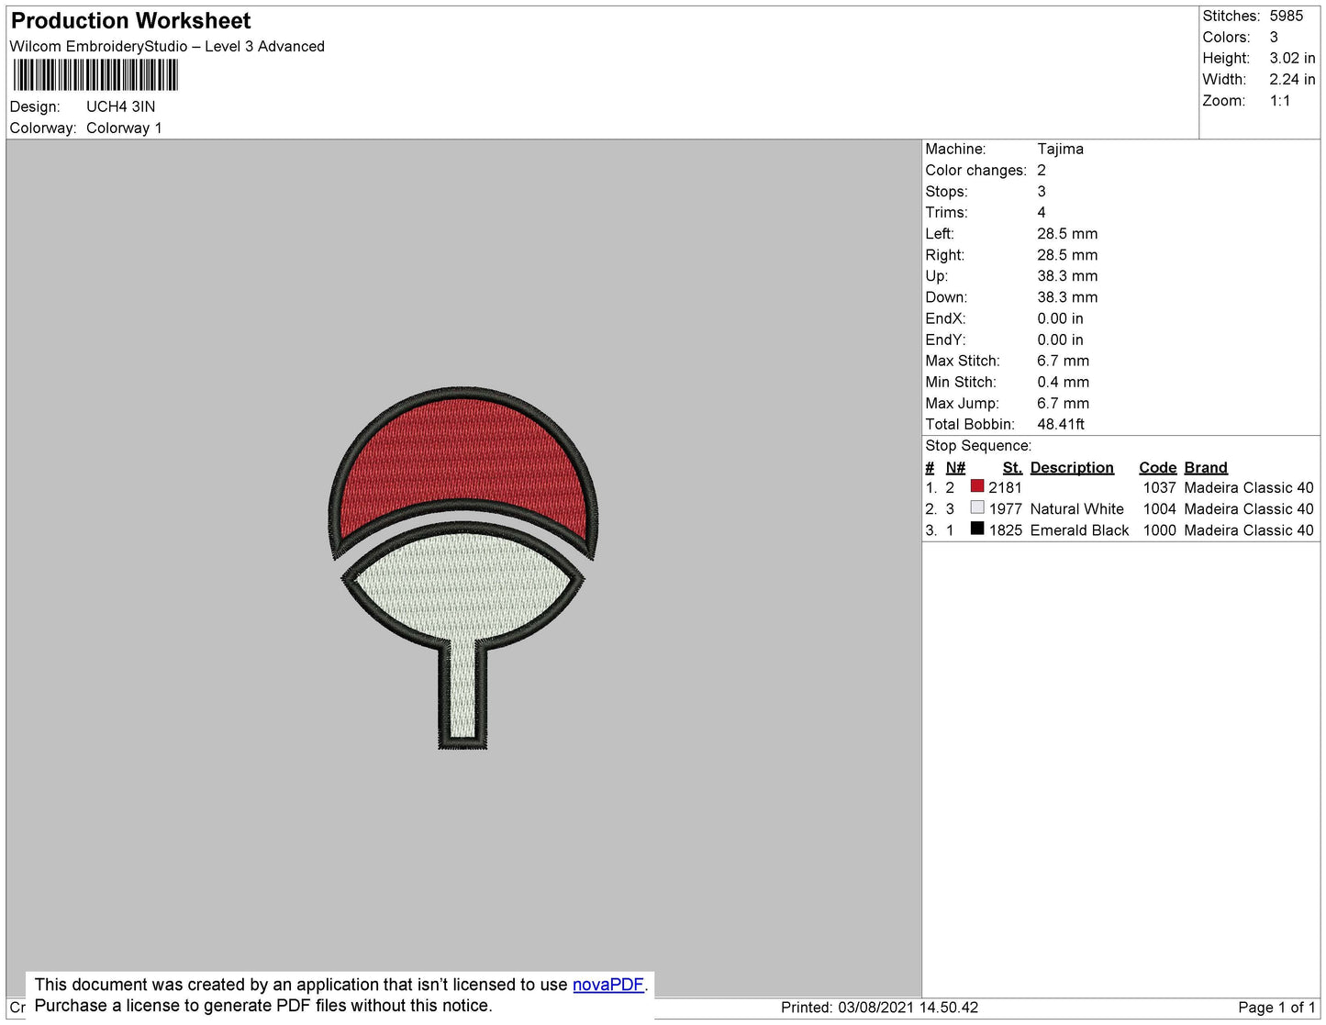Image resolution: width=1326 pixels, height=1025 pixels.
Task: Click the Colors count 3 in header
Action: (x=1274, y=37)
